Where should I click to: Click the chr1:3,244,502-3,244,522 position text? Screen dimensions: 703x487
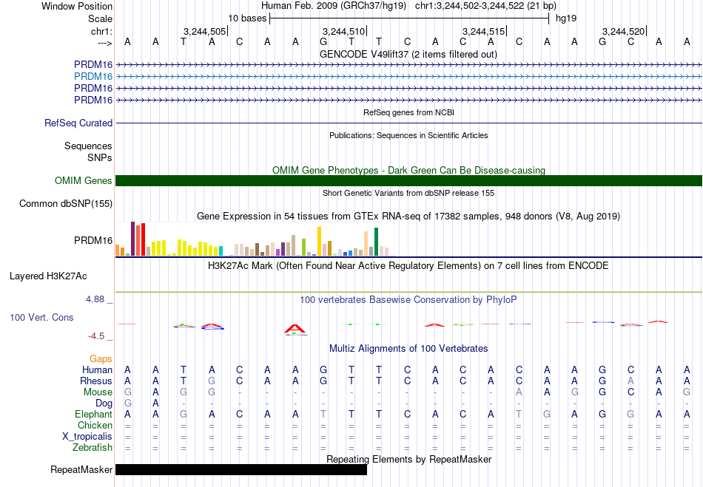click(x=485, y=6)
